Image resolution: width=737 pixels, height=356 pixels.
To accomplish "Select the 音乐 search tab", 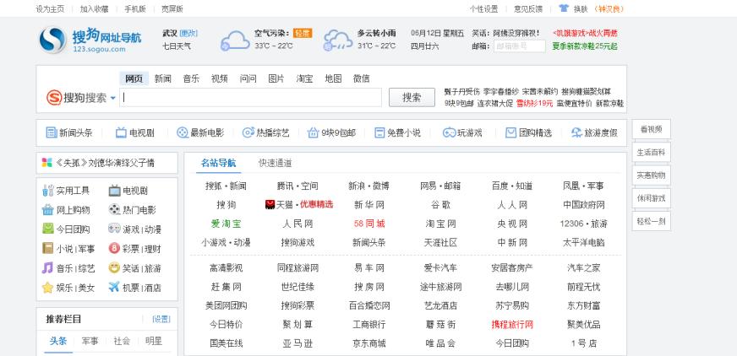I will click(191, 78).
